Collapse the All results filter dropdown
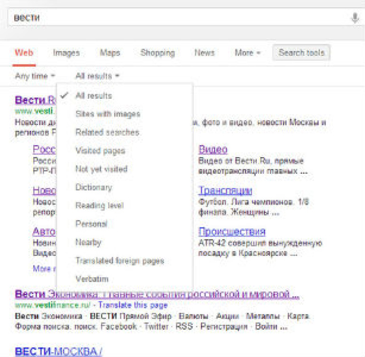This screenshot has height=357, width=365. point(98,76)
